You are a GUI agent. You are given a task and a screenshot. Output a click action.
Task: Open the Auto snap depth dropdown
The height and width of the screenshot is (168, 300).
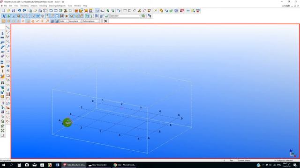pyautogui.click(x=64, y=21)
